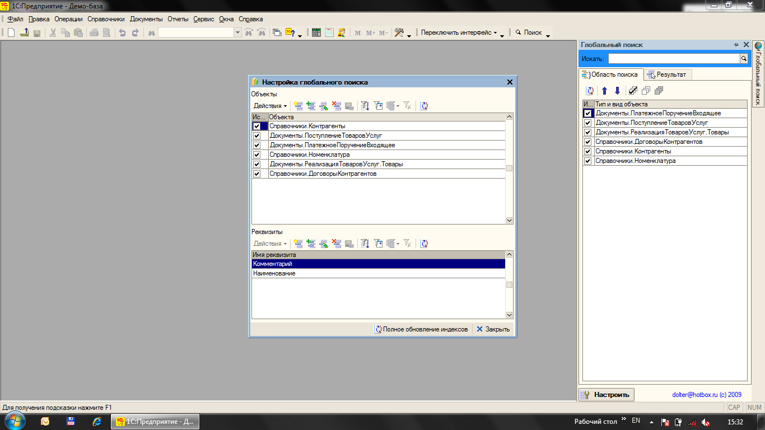
Task: Click the 1C help question icon
Action: pos(290,32)
